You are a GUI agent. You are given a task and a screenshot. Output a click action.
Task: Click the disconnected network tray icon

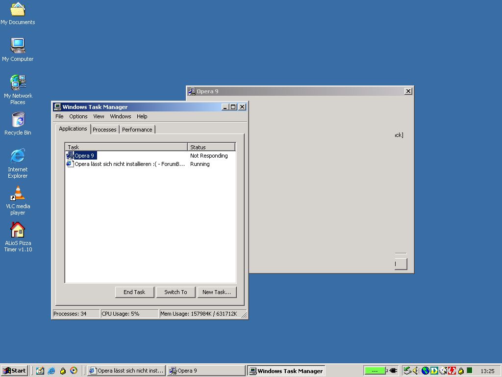pyautogui.click(x=443, y=371)
